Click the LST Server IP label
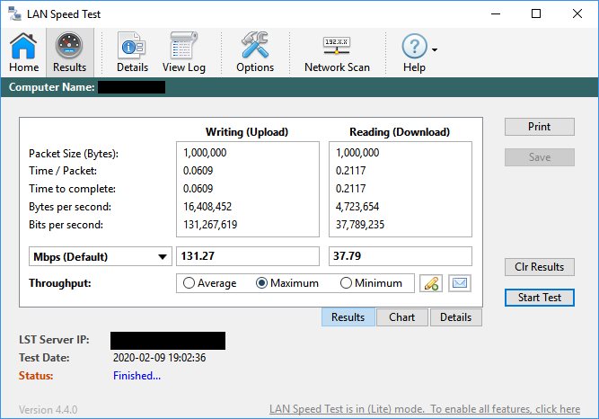 54,340
